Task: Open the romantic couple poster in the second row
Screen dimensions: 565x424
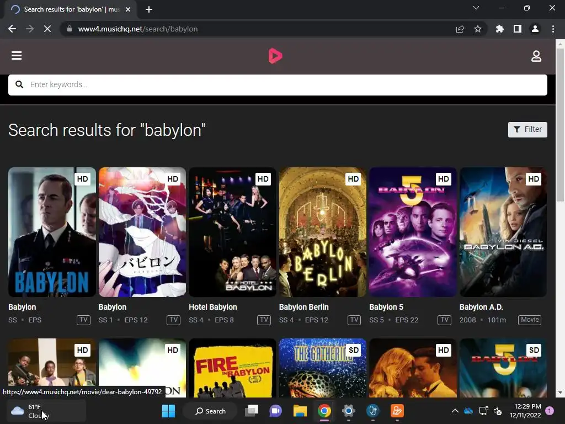Action: point(413,368)
